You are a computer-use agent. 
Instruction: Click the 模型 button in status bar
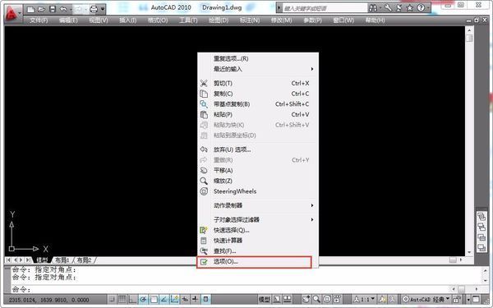point(264,300)
